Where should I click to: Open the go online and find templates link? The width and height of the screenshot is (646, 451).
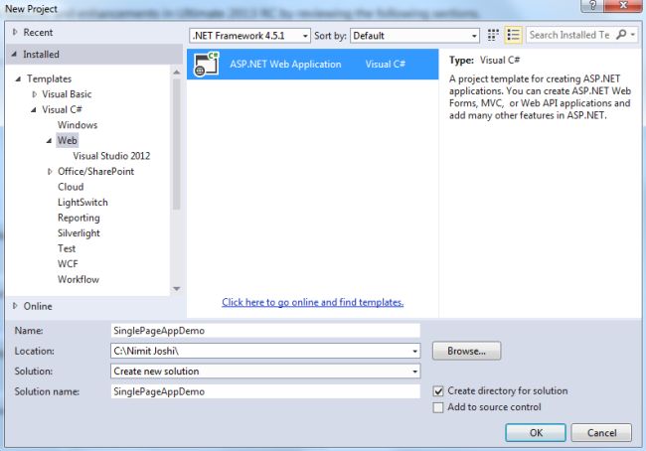(x=313, y=302)
